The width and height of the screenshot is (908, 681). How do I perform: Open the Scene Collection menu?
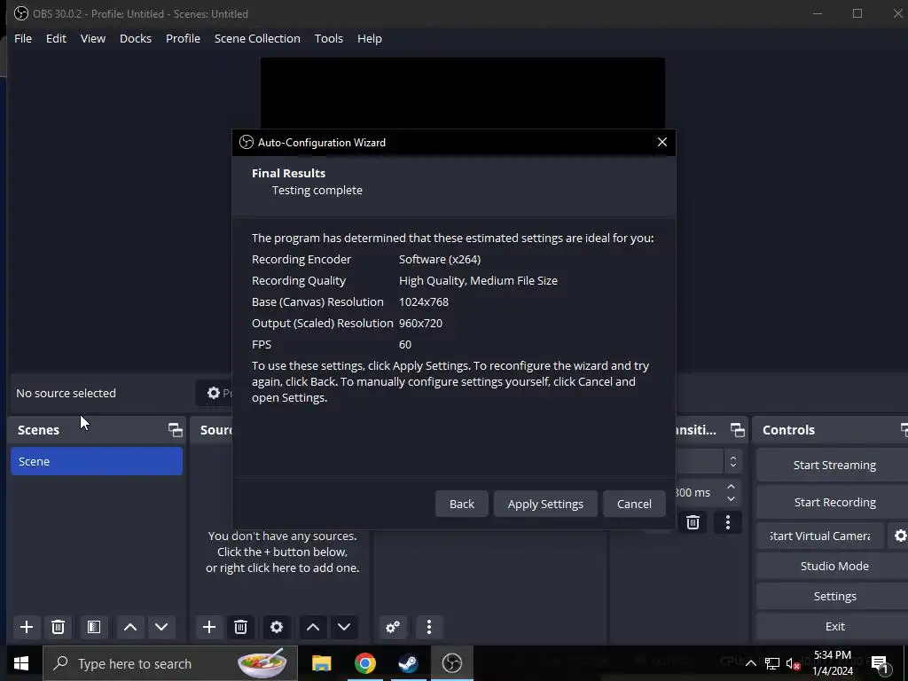[x=257, y=38]
